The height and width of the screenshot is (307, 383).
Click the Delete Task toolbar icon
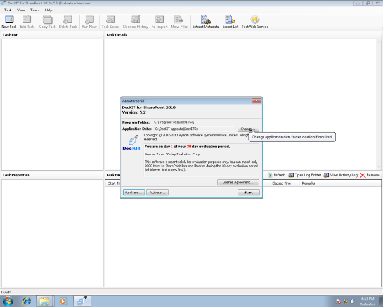pyautogui.click(x=68, y=22)
